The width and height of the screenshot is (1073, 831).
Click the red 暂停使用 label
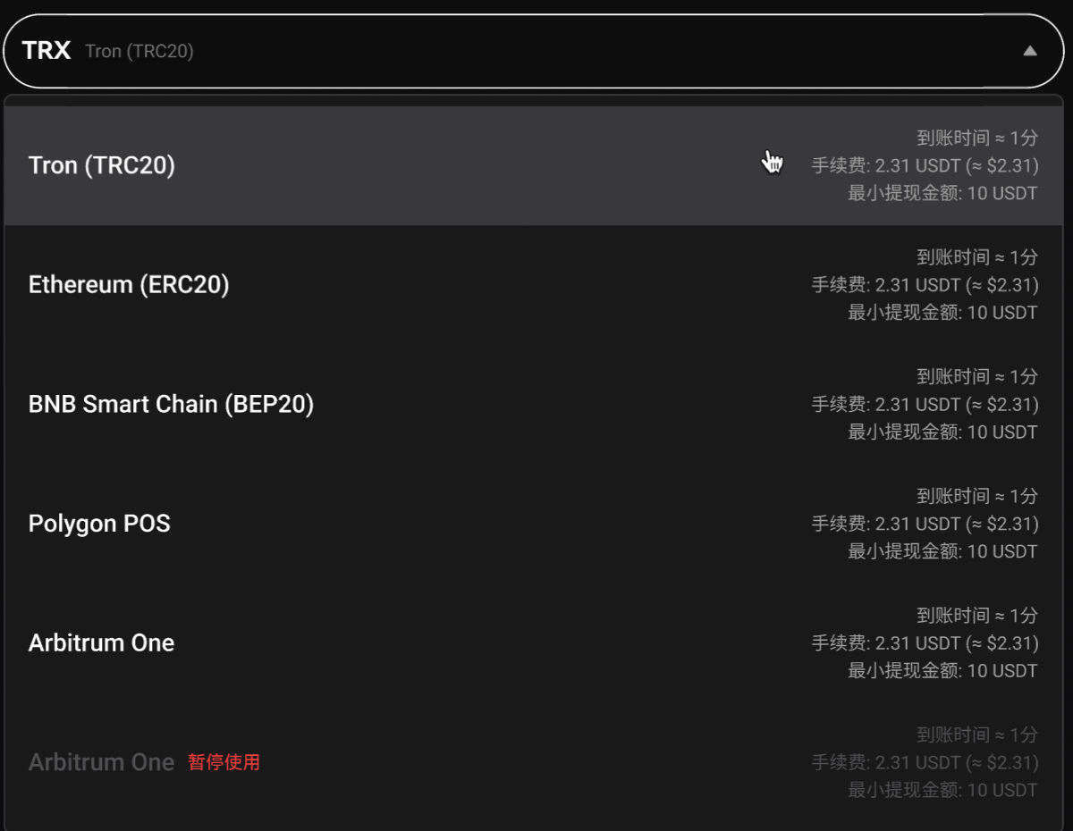pyautogui.click(x=224, y=762)
